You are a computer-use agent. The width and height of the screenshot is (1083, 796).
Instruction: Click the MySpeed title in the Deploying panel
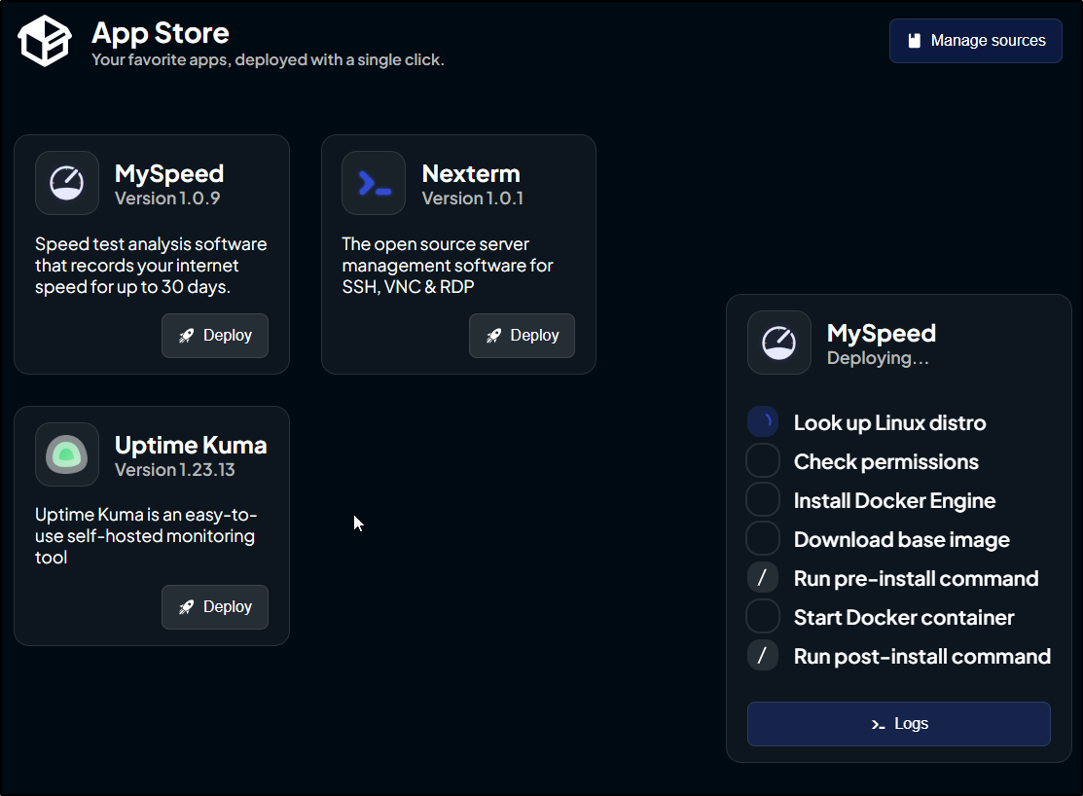[882, 334]
